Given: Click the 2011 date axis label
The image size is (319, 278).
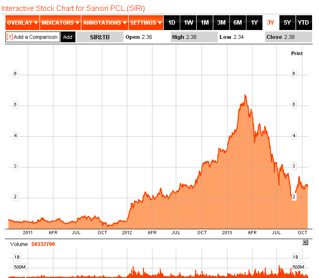Looking at the screenshot, I should [x=28, y=233].
